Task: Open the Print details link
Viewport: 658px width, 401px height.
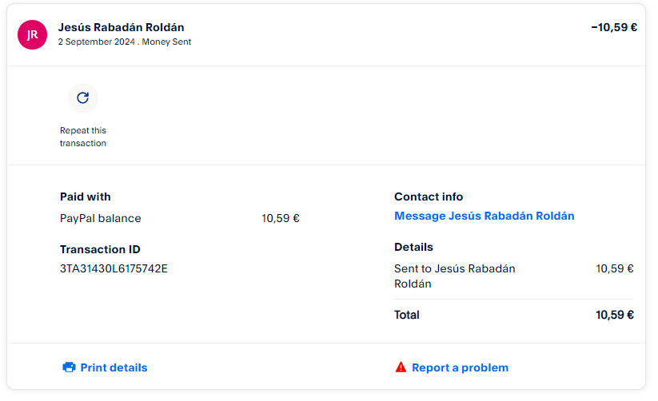Action: [114, 367]
